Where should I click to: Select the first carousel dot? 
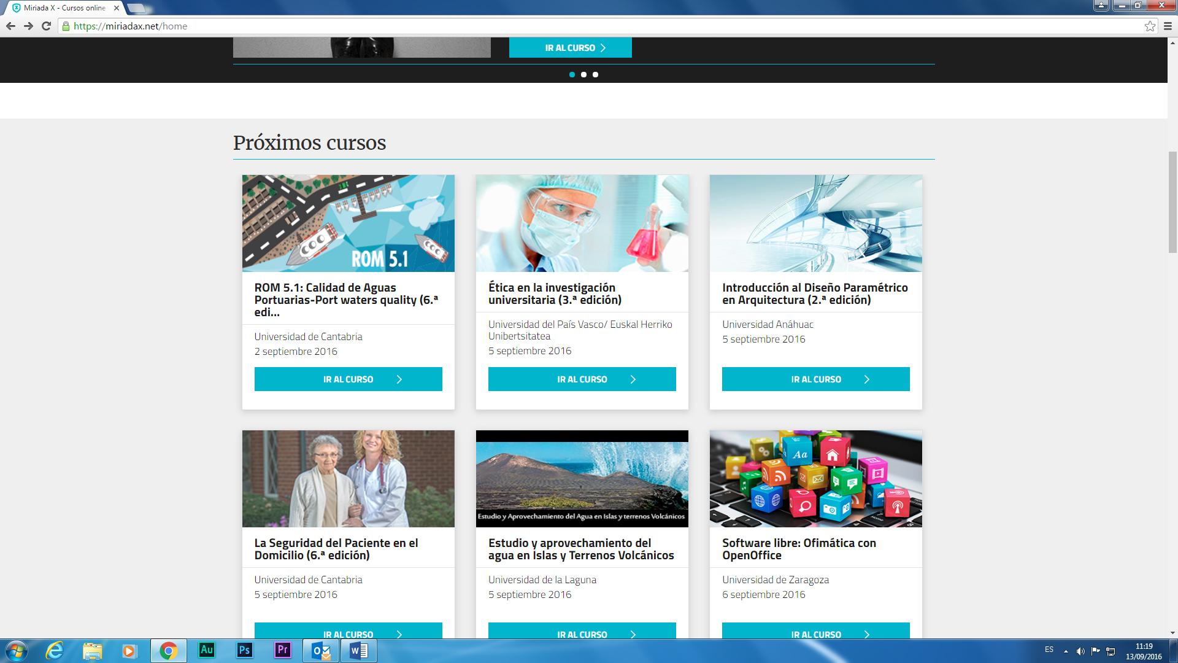tap(572, 74)
